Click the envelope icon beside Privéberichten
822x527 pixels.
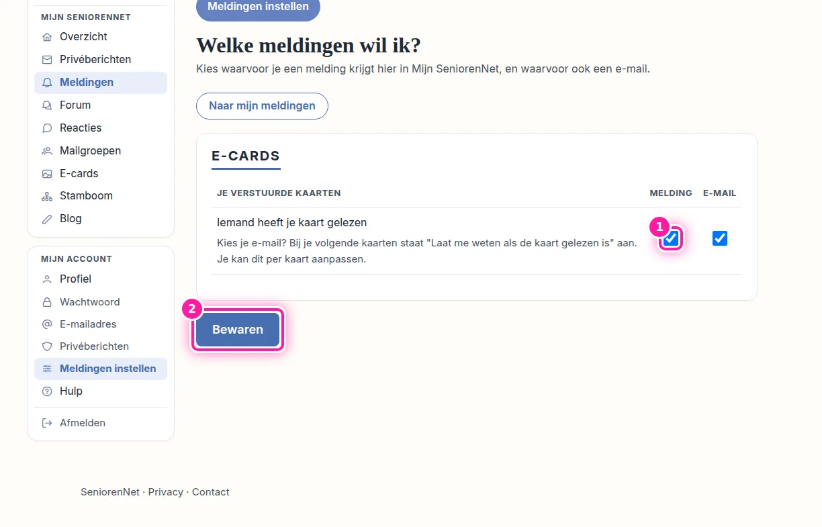[47, 60]
